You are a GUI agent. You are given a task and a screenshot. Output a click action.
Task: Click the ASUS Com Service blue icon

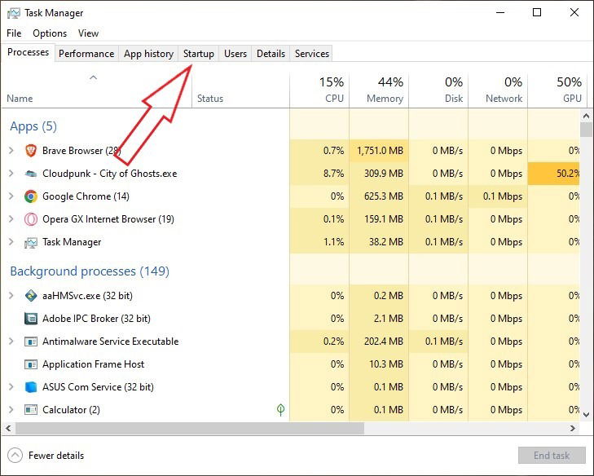(31, 387)
